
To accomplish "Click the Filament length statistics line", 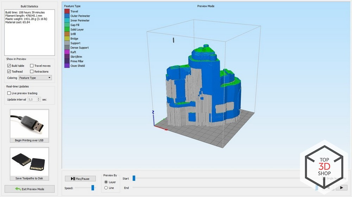I will point(24,16).
